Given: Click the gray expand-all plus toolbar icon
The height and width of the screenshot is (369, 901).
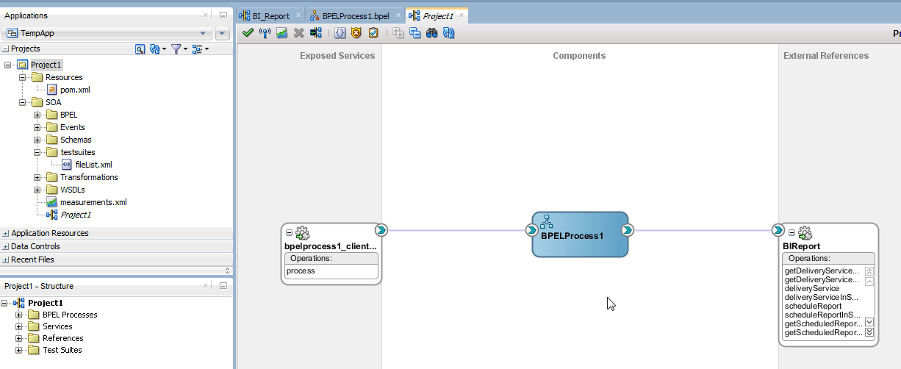Looking at the screenshot, I should pyautogui.click(x=398, y=32).
